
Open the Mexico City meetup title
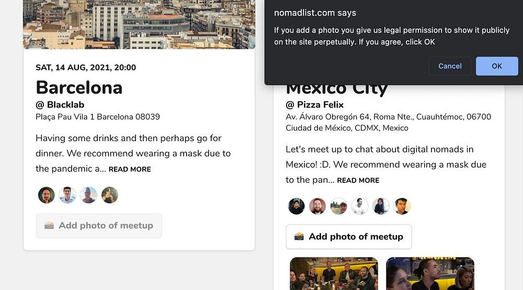pyautogui.click(x=337, y=90)
